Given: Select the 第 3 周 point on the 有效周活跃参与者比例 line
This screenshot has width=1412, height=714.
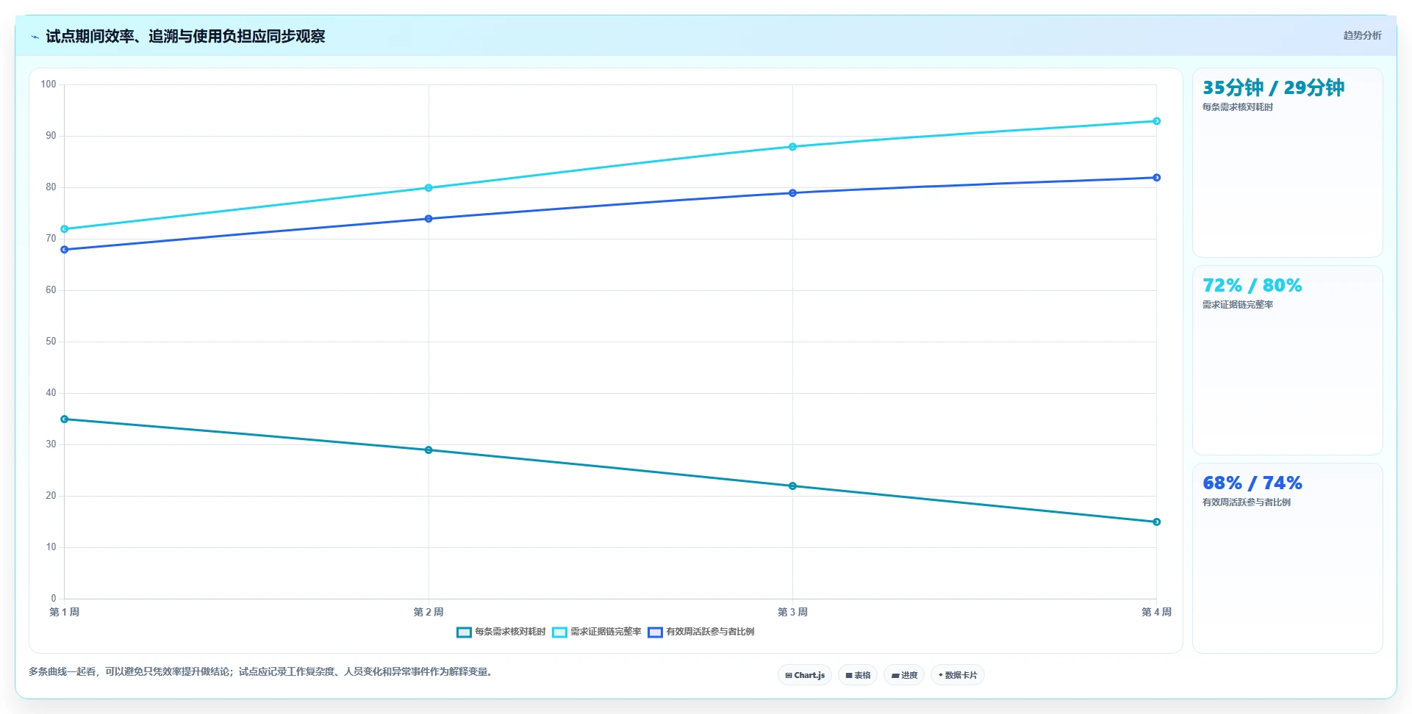Looking at the screenshot, I should pyautogui.click(x=792, y=193).
